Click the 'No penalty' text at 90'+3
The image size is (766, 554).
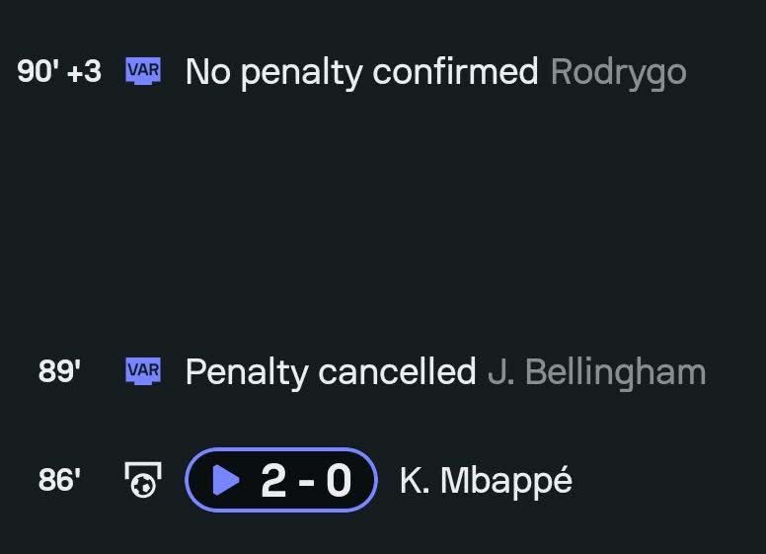(x=274, y=73)
